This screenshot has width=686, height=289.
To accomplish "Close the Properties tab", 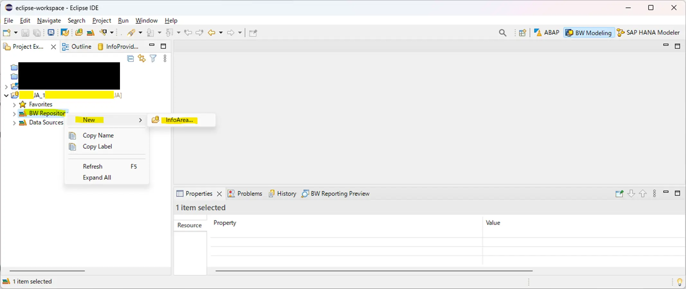I will [219, 194].
